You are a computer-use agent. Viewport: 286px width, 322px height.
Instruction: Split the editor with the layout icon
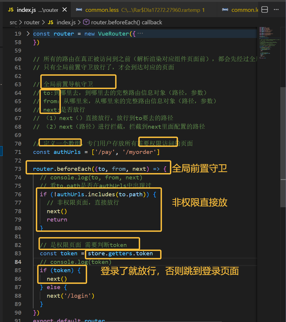(x=265, y=9)
